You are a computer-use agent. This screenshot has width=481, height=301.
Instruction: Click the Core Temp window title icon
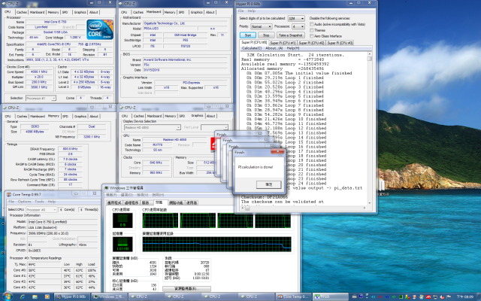tap(9, 194)
